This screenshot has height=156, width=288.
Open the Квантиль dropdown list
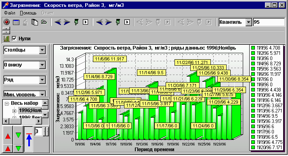[248, 22]
